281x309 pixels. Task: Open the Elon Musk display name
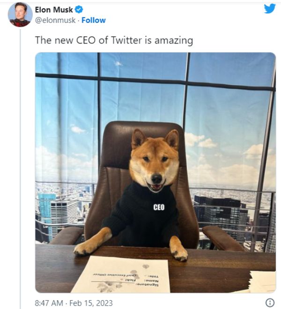tap(54, 9)
